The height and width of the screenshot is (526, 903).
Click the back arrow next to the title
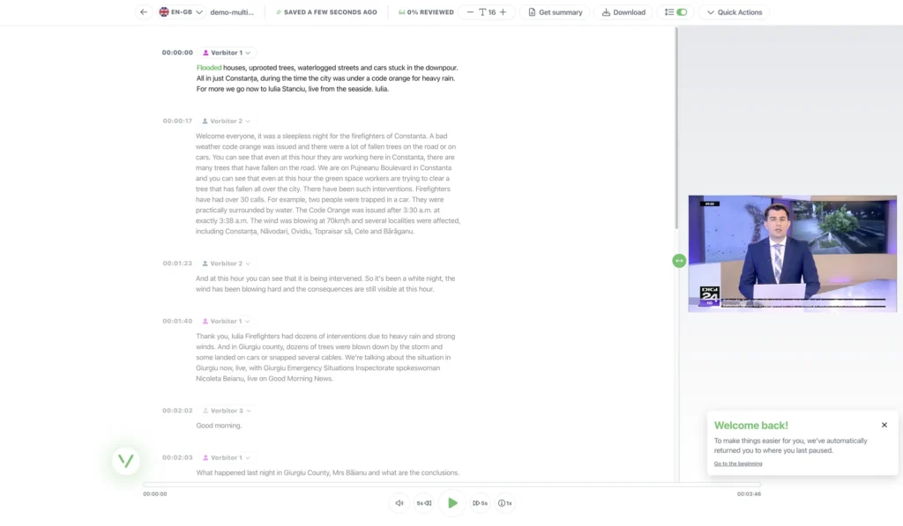pyautogui.click(x=142, y=12)
